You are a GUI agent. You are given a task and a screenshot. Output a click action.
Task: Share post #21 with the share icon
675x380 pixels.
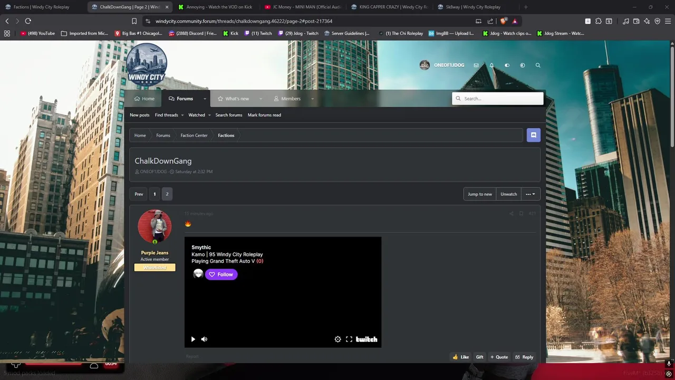(x=511, y=214)
